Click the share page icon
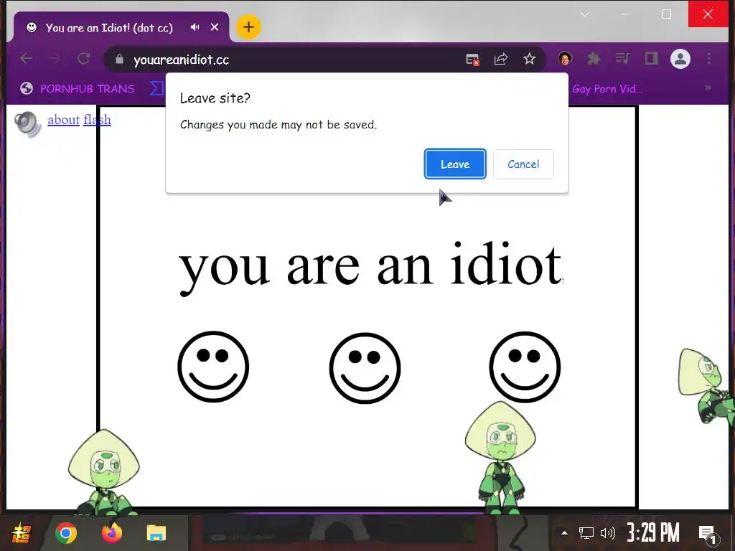The height and width of the screenshot is (551, 735). [x=500, y=59]
